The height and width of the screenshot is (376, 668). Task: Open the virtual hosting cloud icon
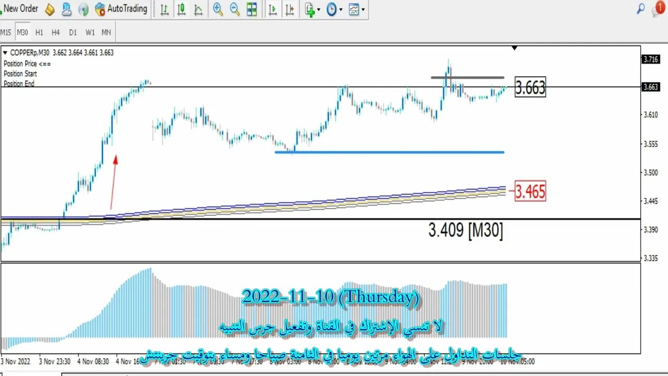tap(67, 9)
